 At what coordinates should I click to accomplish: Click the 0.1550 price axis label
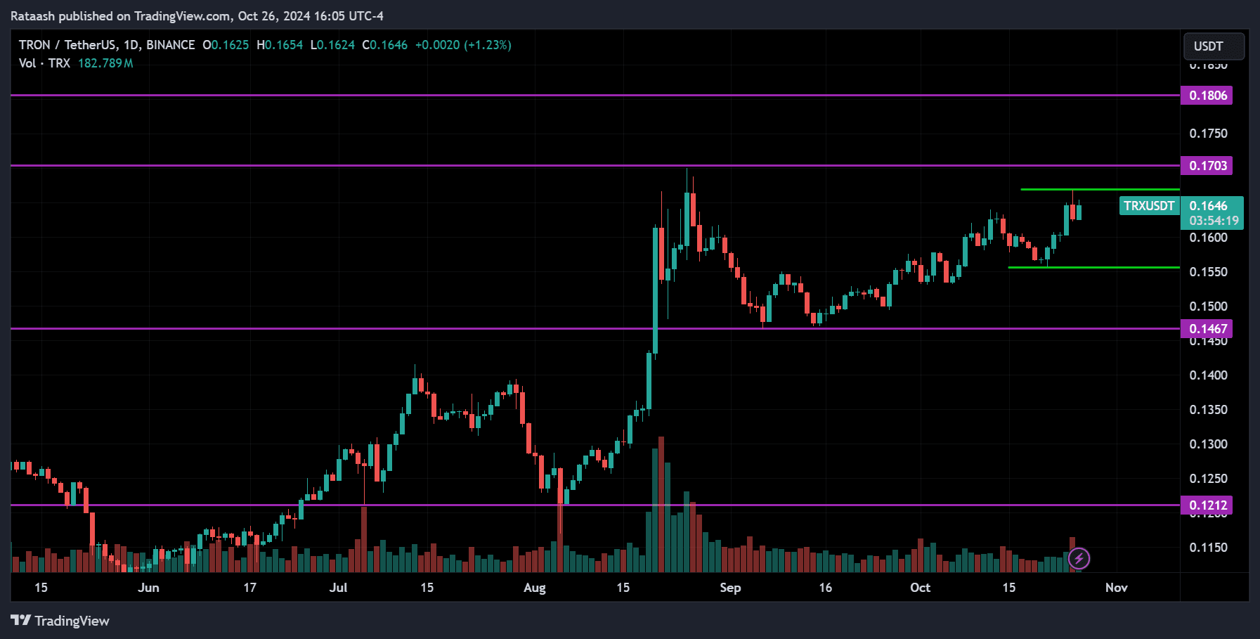pyautogui.click(x=1208, y=272)
